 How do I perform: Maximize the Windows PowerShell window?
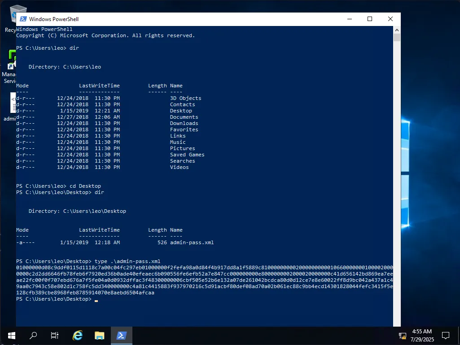click(x=370, y=19)
